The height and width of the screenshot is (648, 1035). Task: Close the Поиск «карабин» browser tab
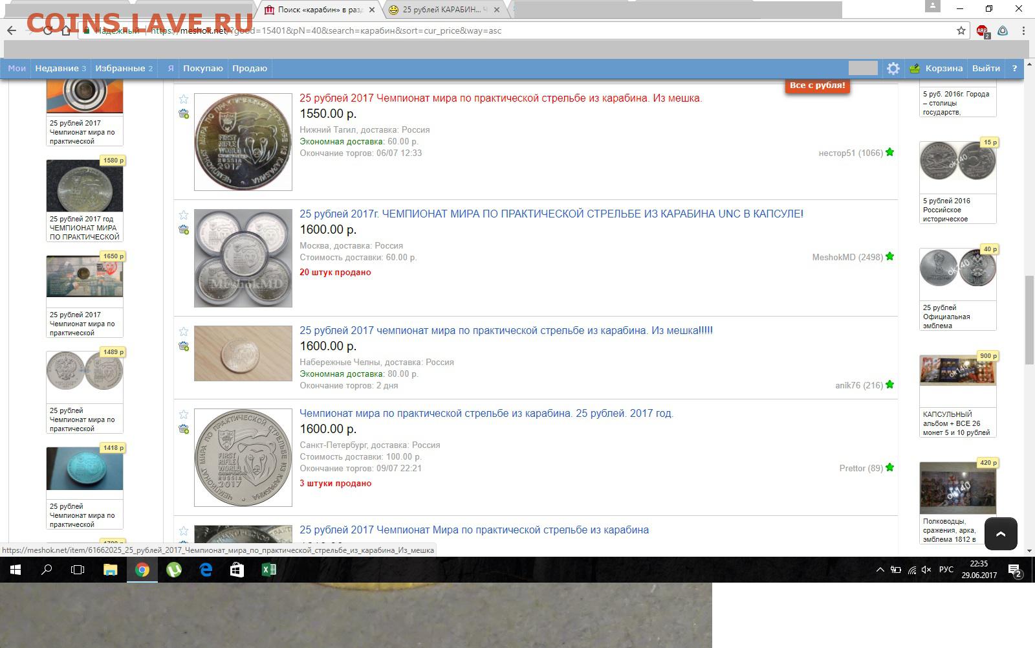click(x=372, y=10)
